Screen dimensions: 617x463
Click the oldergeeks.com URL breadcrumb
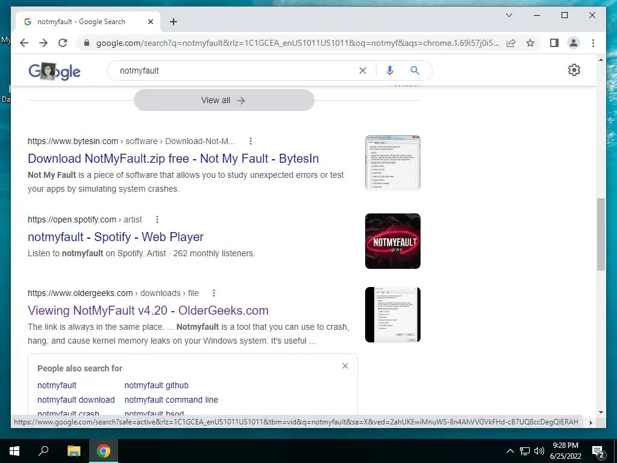[113, 293]
